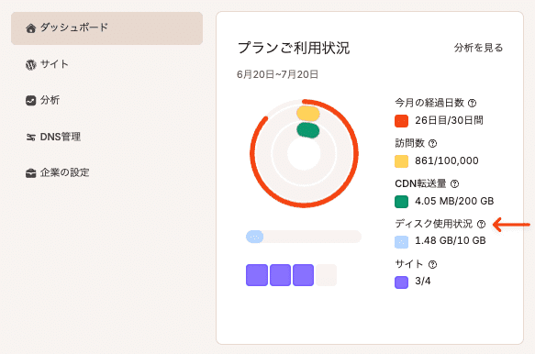
Task: Click the yellow swatch beside 861/100,000
Action: (401, 161)
